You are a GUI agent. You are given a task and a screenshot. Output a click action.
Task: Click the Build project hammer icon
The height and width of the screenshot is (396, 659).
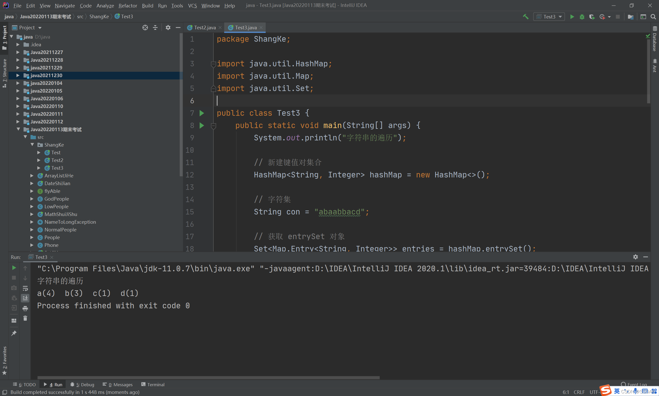pos(525,17)
